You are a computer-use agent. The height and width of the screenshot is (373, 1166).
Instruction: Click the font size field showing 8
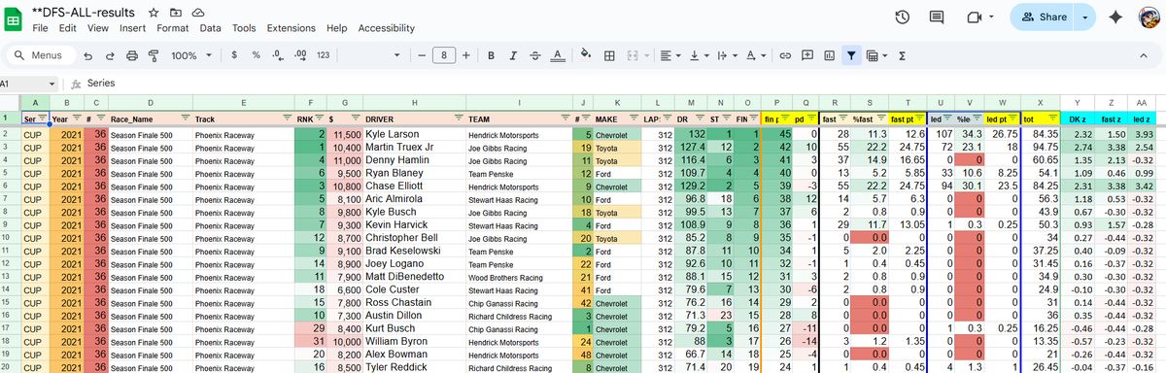pyautogui.click(x=444, y=55)
